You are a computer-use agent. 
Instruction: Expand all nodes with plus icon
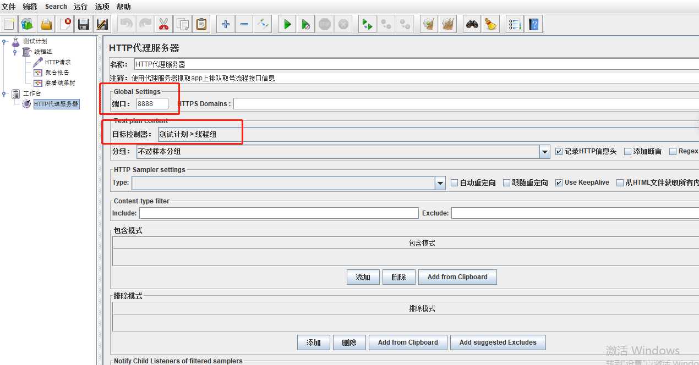tap(226, 24)
